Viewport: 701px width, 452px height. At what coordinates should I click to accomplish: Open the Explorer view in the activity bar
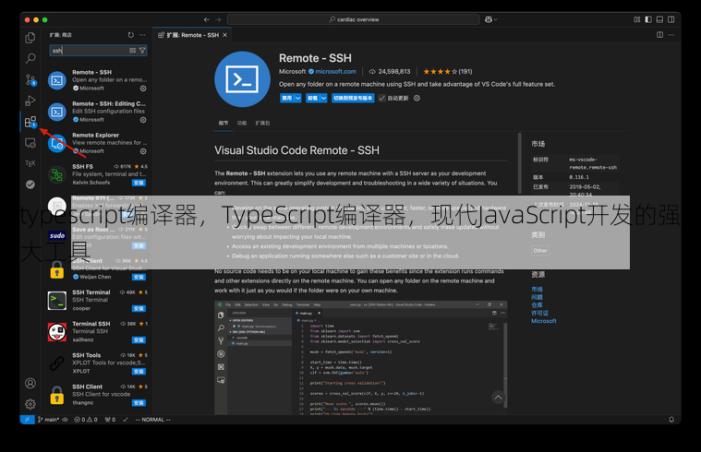tap(30, 38)
